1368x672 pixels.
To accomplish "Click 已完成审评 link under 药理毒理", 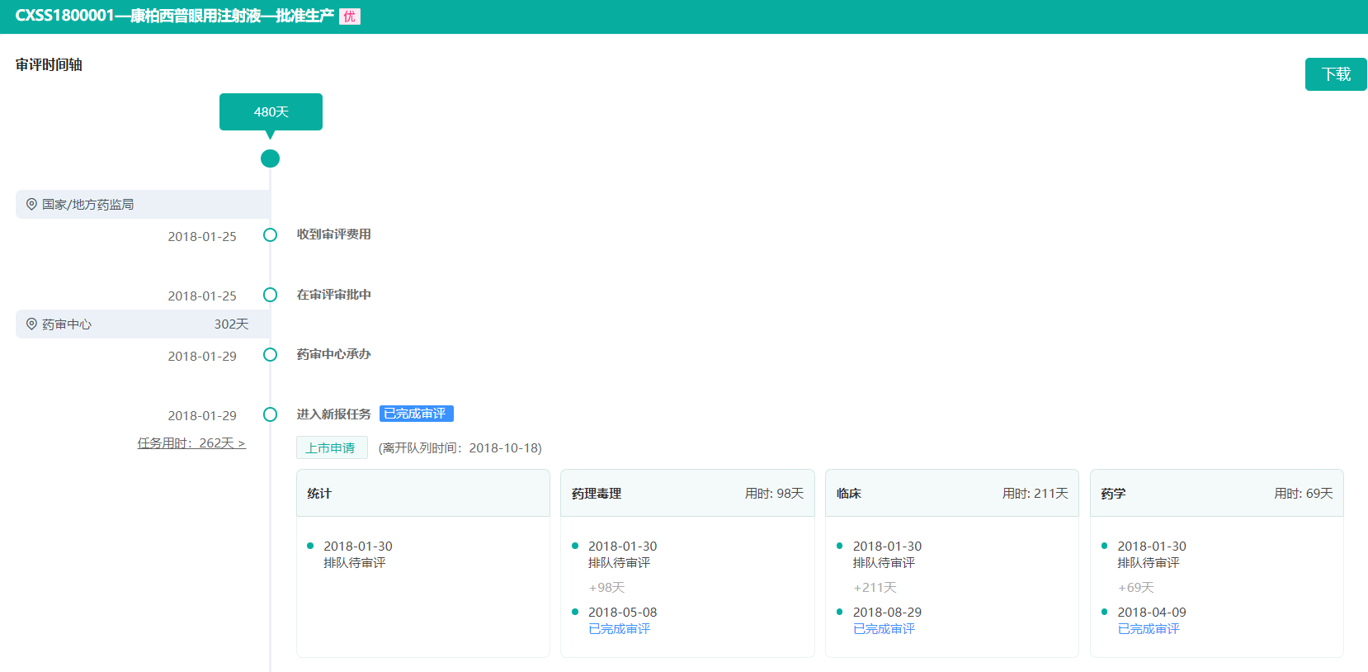I will (x=619, y=629).
